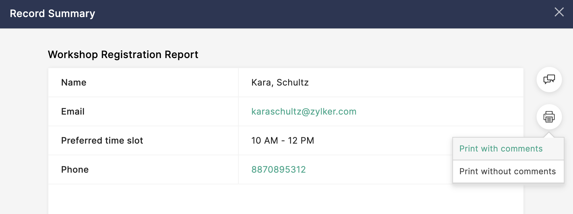Click the phone number 8870895312 link
The height and width of the screenshot is (214, 573).
click(x=278, y=169)
